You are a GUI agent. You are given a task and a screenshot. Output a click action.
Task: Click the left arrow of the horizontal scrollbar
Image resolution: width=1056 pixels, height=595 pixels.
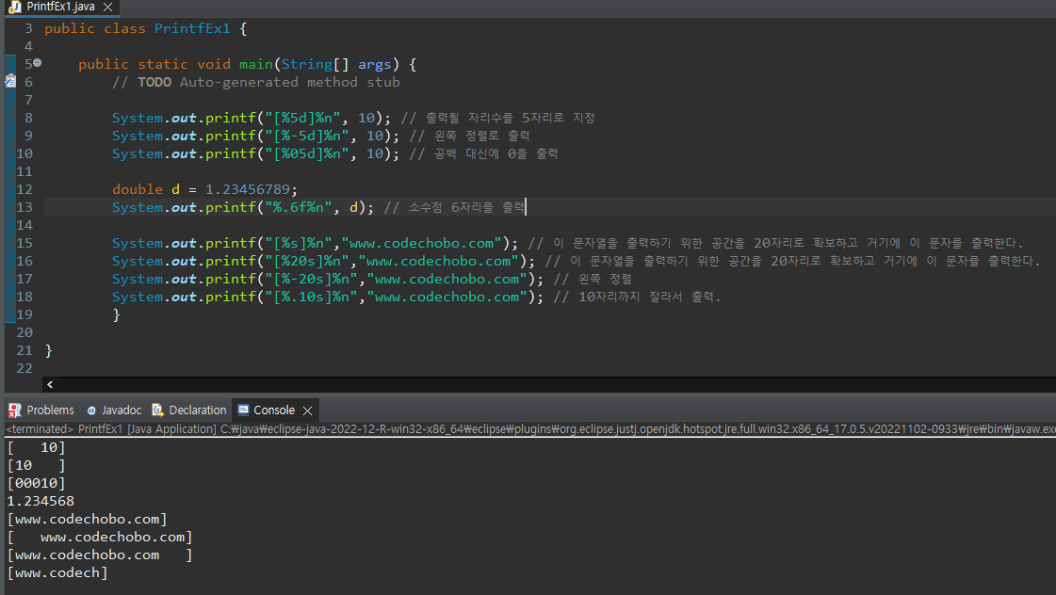pos(49,384)
